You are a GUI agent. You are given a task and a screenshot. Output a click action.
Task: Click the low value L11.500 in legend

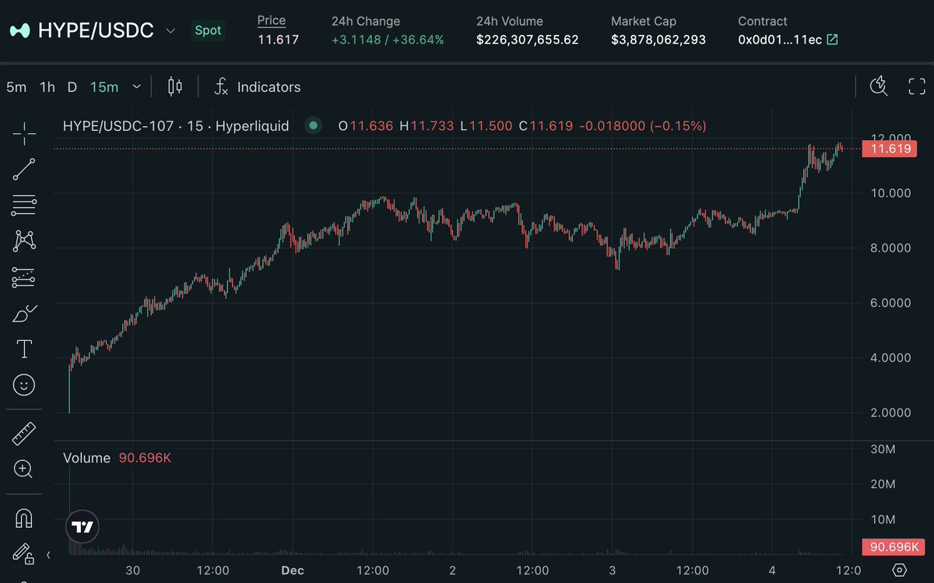click(x=486, y=125)
